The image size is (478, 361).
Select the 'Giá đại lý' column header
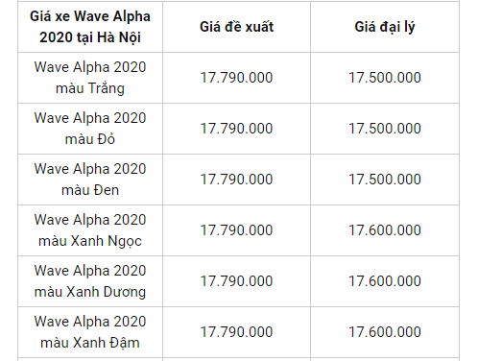[x=385, y=27]
